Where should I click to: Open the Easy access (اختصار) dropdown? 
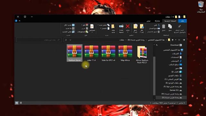click(x=105, y=28)
